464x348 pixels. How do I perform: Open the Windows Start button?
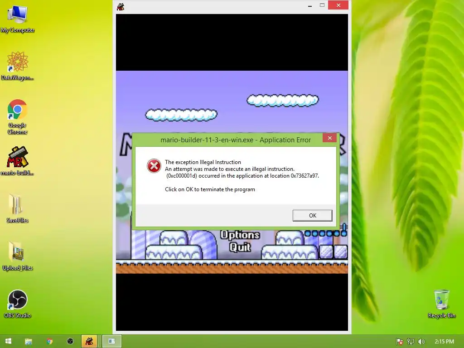pos(8,341)
